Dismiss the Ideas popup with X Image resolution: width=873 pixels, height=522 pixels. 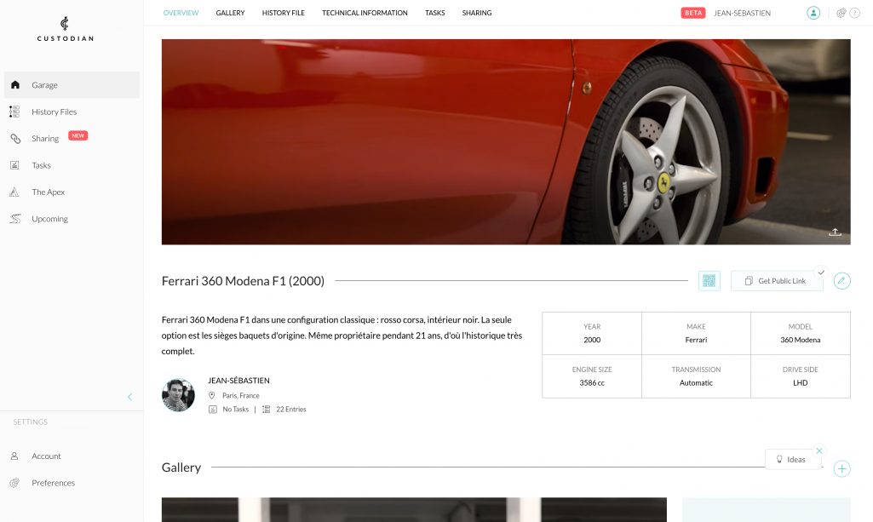click(x=819, y=450)
